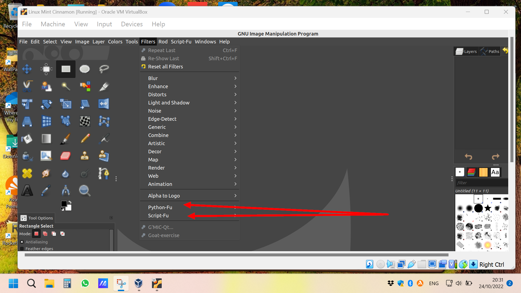Select the Foreground Select tool
This screenshot has width=521, height=293.
click(46, 87)
